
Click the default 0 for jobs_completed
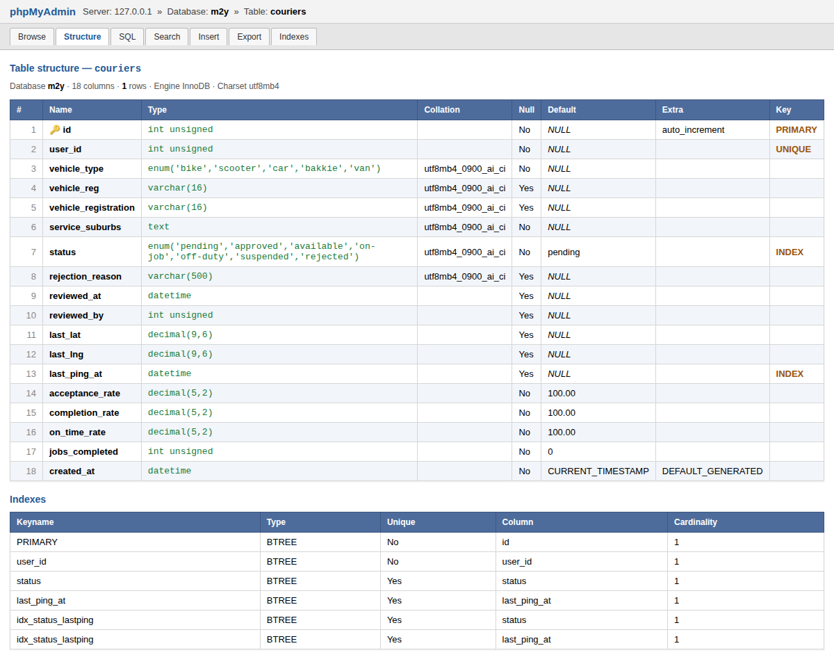click(x=550, y=452)
